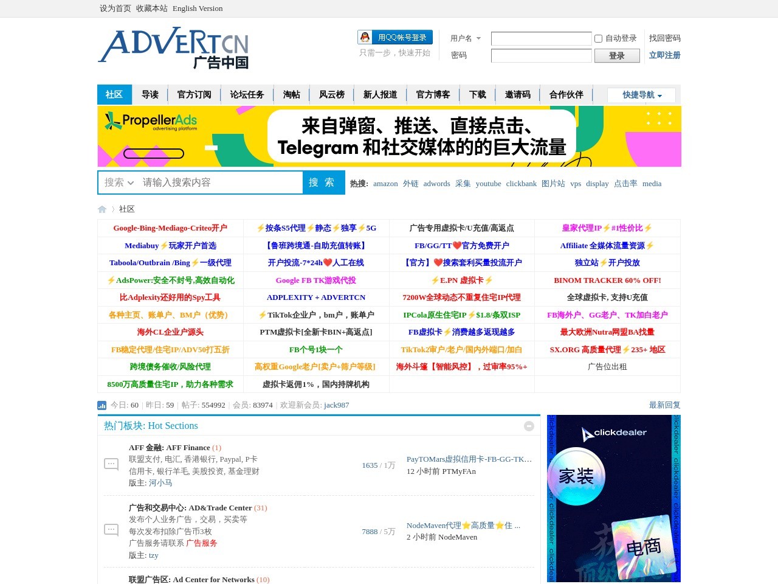Enable the 自动登录 checkbox
Viewport: 778px width, 584px height.
coord(597,38)
